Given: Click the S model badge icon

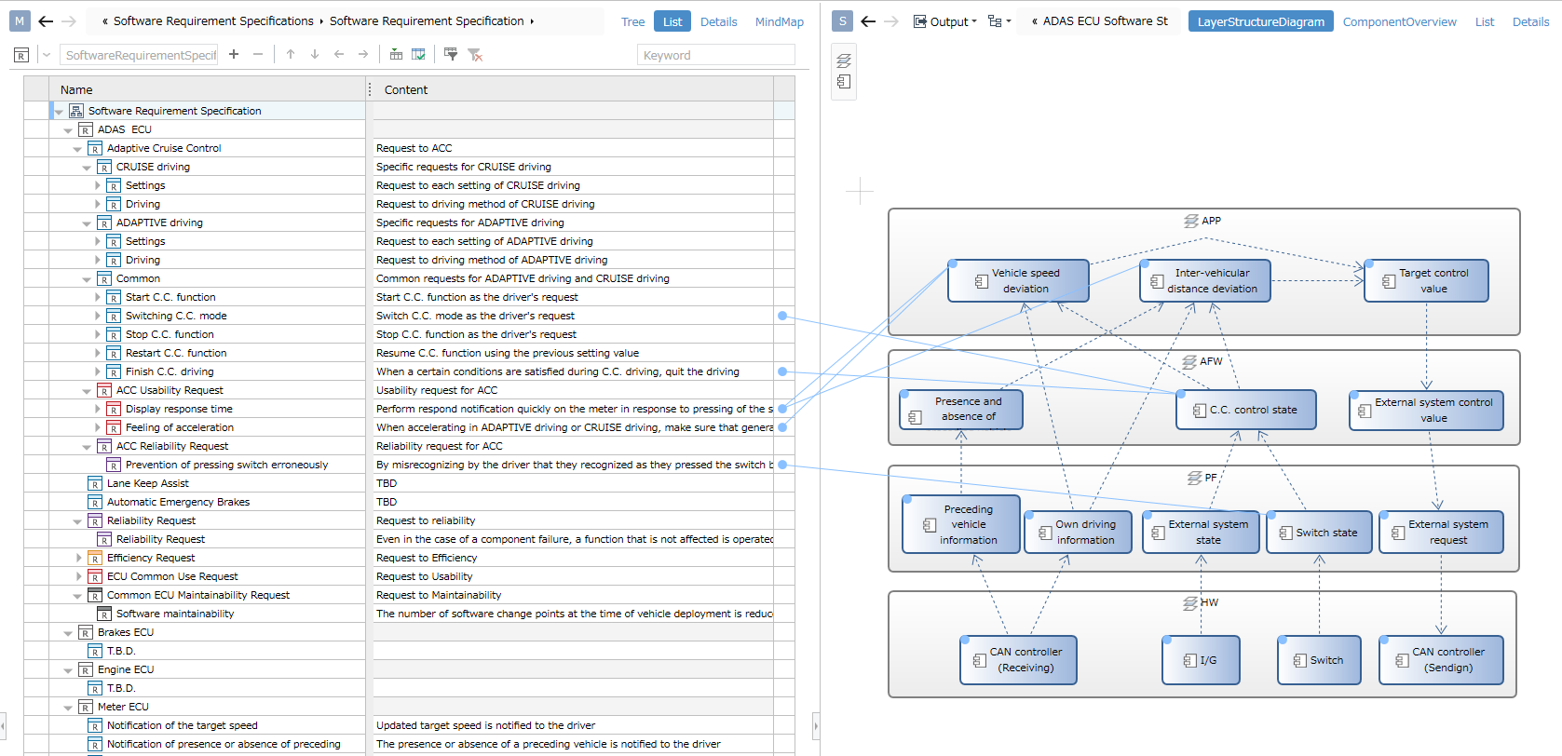Looking at the screenshot, I should point(843,20).
